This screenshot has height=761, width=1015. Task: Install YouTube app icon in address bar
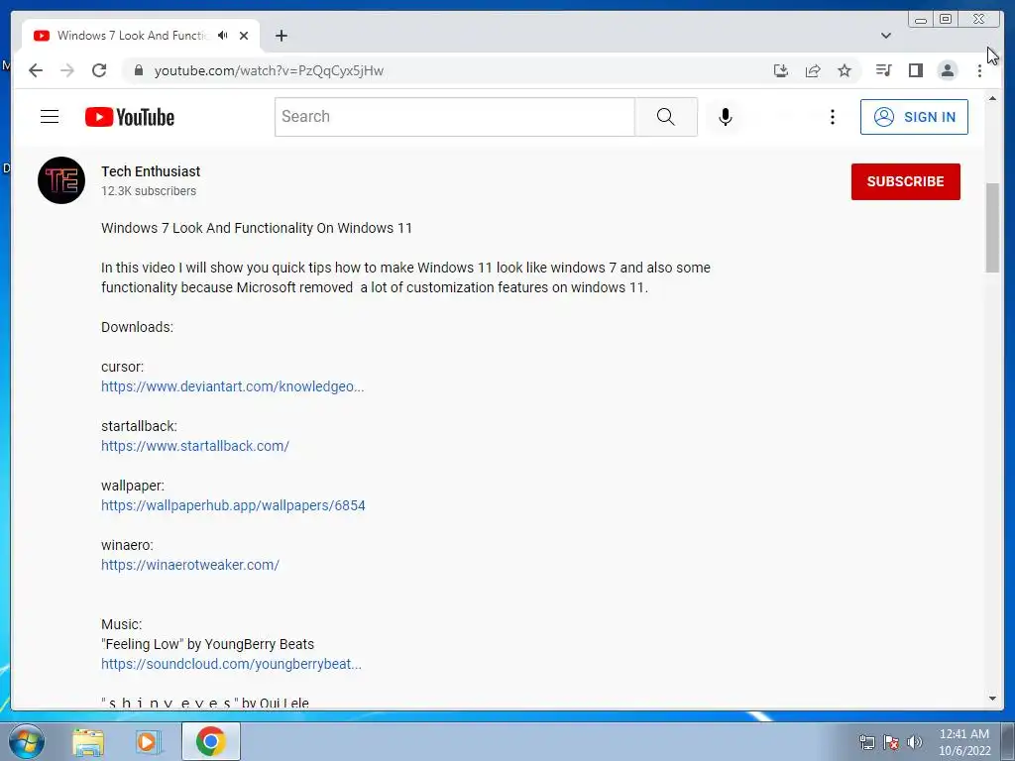[781, 70]
